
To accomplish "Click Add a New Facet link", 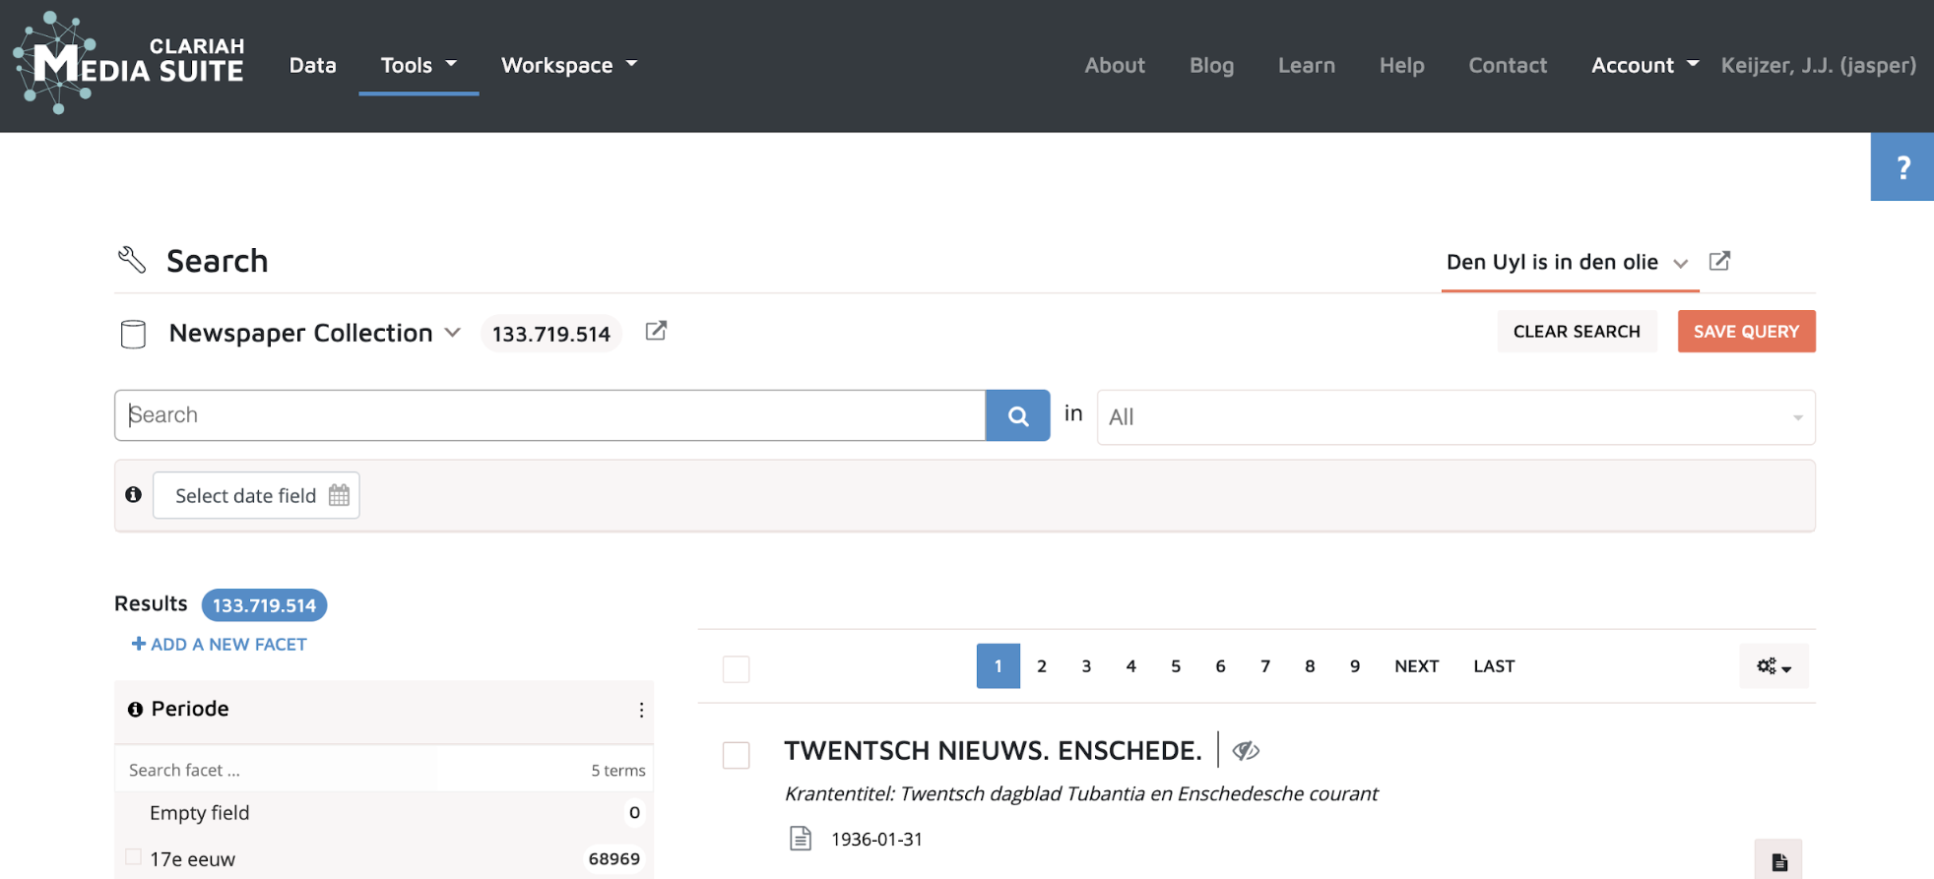I will pos(220,644).
